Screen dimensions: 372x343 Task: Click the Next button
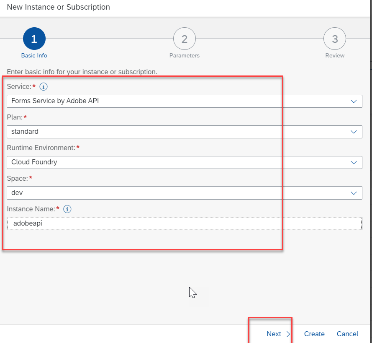click(278, 334)
